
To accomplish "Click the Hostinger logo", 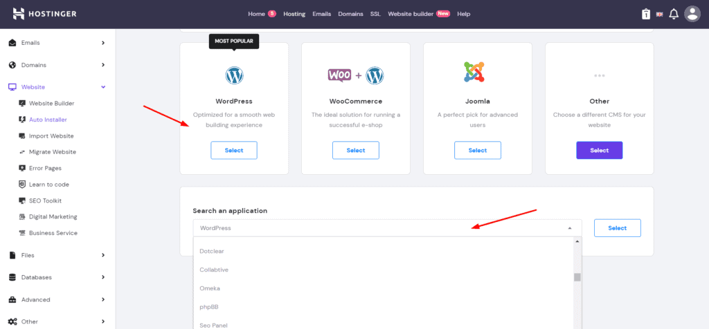I will tap(44, 14).
